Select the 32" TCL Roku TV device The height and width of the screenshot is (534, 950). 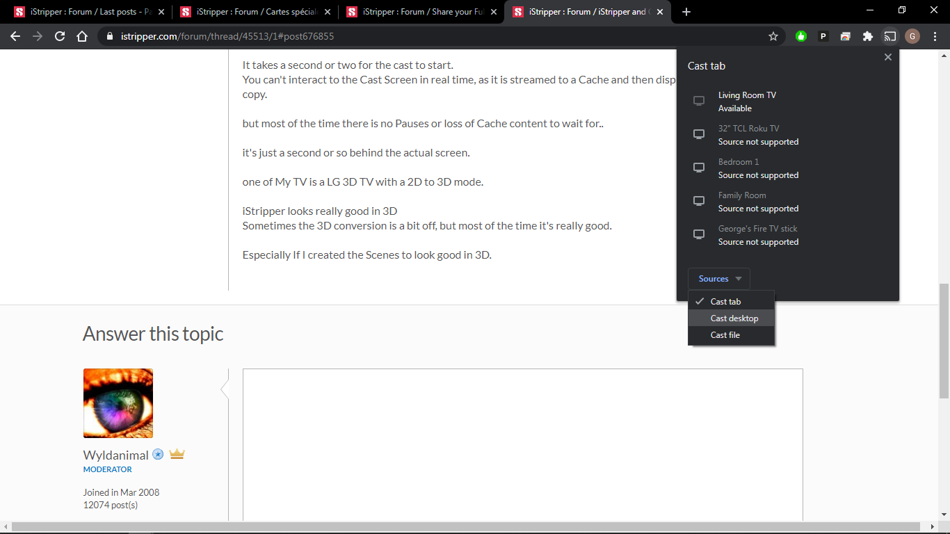coord(787,135)
